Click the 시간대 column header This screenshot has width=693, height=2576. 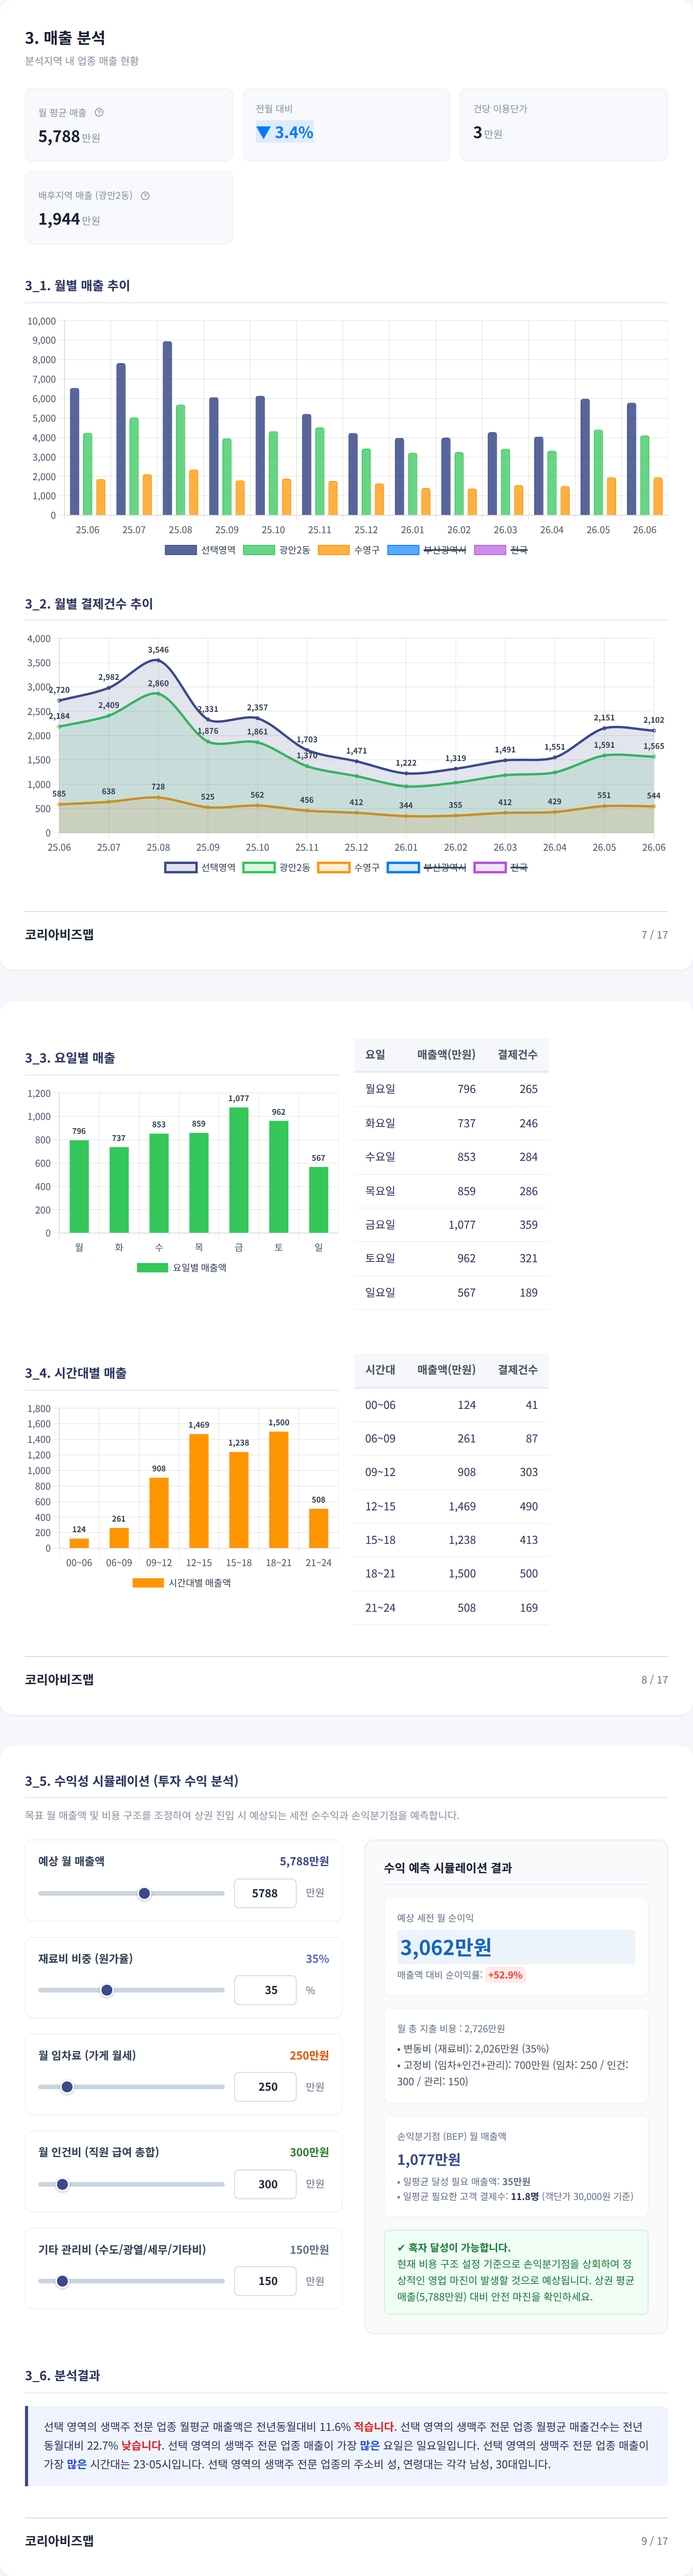click(380, 1369)
